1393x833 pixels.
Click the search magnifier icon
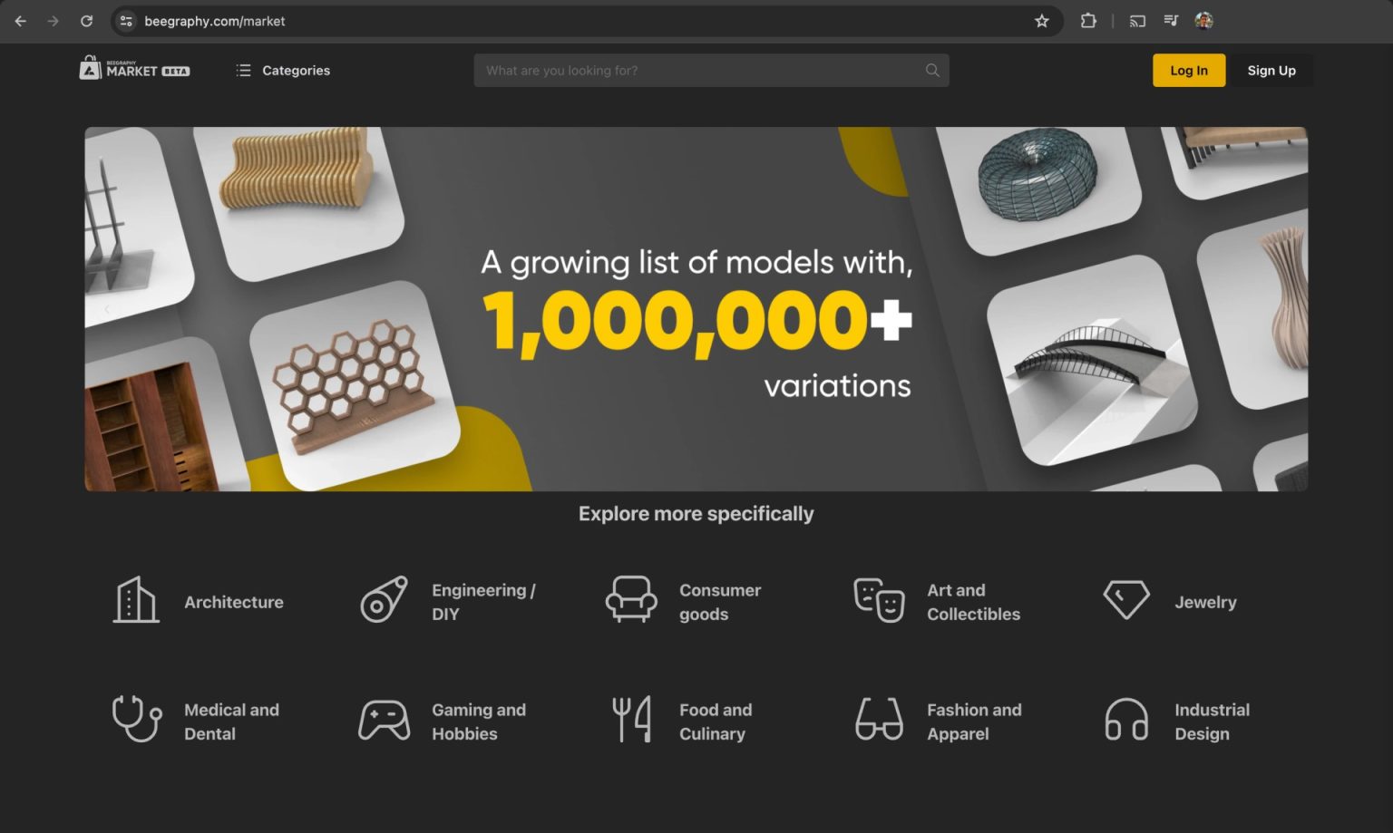(931, 71)
